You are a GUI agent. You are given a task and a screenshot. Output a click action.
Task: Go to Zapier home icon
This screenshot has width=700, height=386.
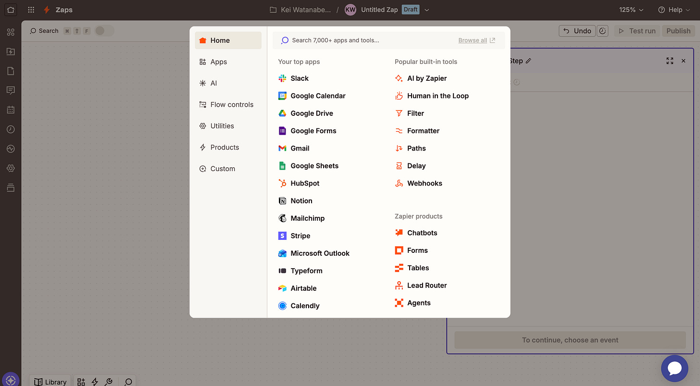click(x=11, y=10)
